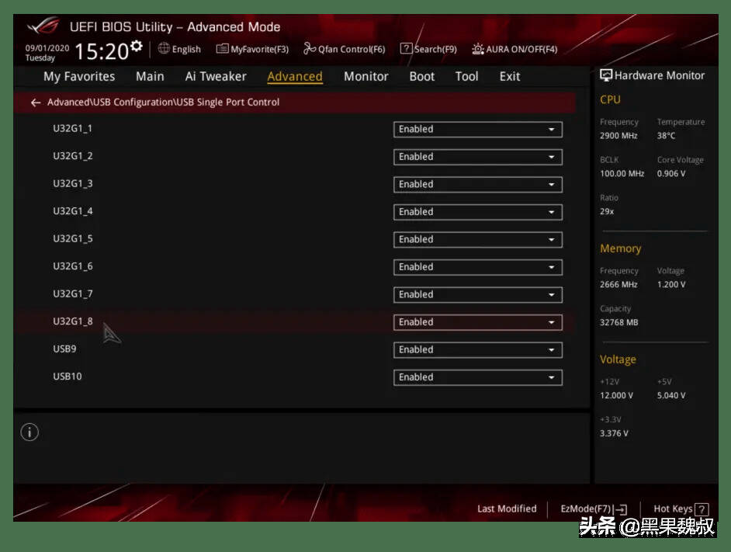Select the U32G1_1 row label

pyautogui.click(x=73, y=129)
